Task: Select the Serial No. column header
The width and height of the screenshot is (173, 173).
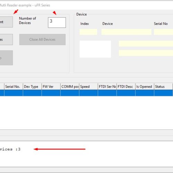Action: click(13, 86)
